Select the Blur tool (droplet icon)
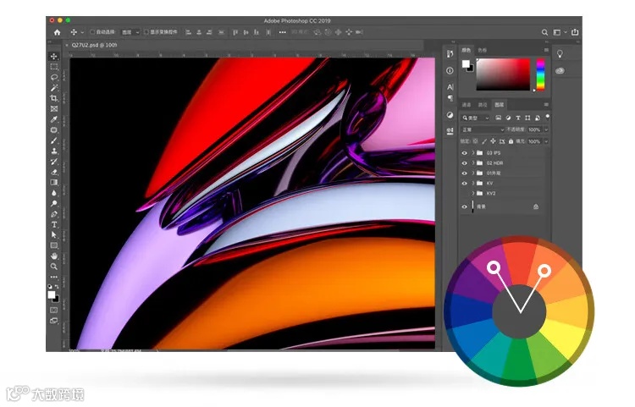 (x=54, y=193)
